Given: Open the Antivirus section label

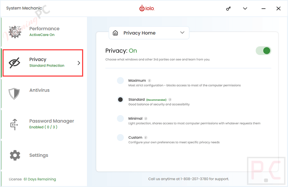Looking at the screenshot, I should [40, 90].
